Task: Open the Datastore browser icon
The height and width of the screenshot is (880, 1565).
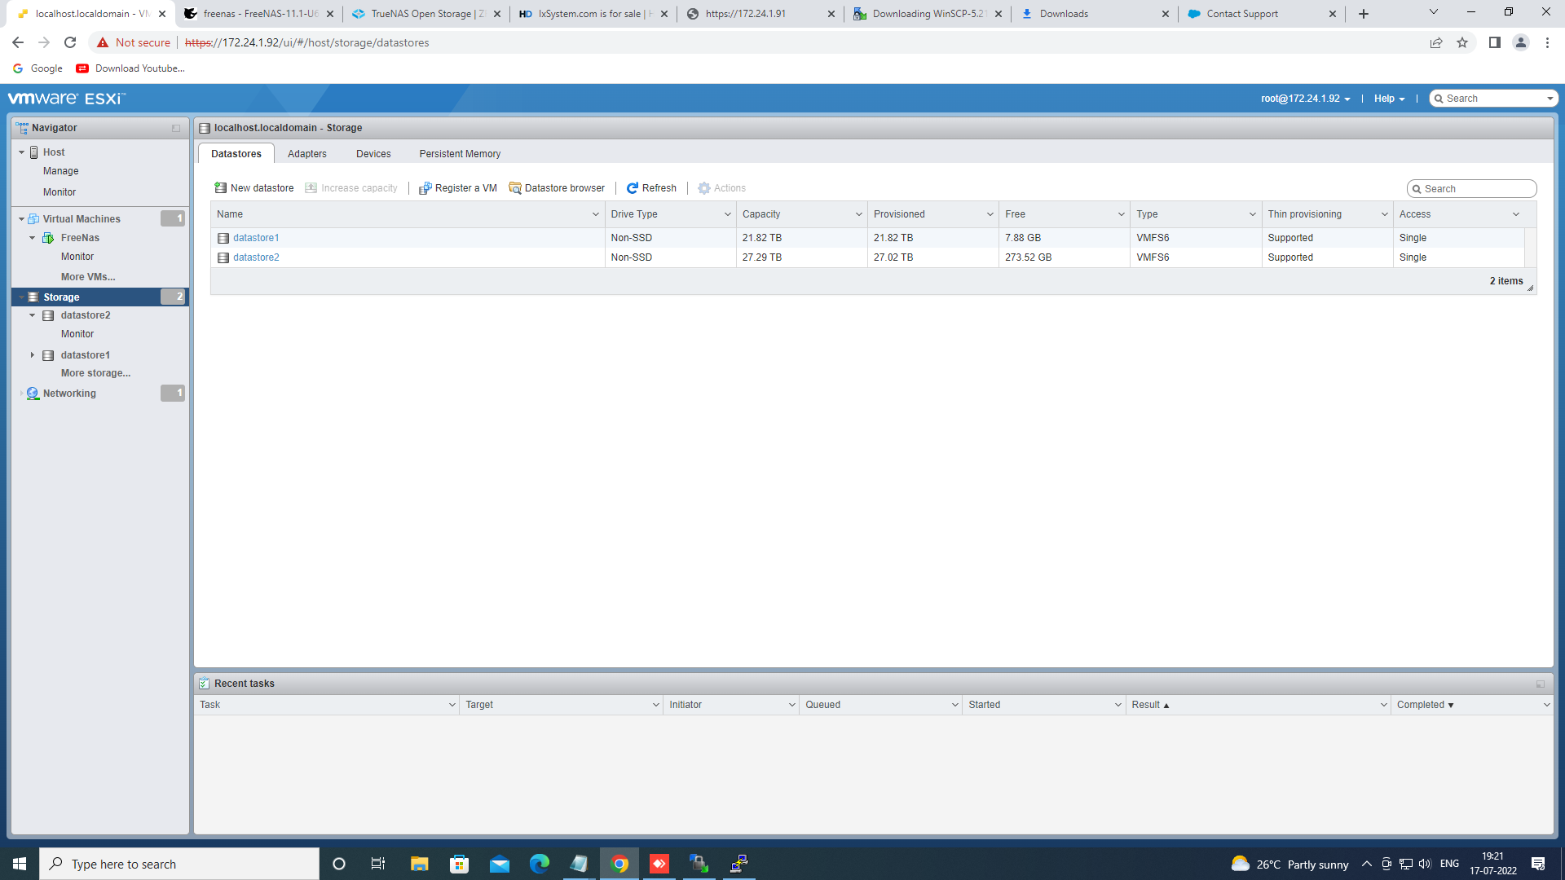Action: click(514, 188)
